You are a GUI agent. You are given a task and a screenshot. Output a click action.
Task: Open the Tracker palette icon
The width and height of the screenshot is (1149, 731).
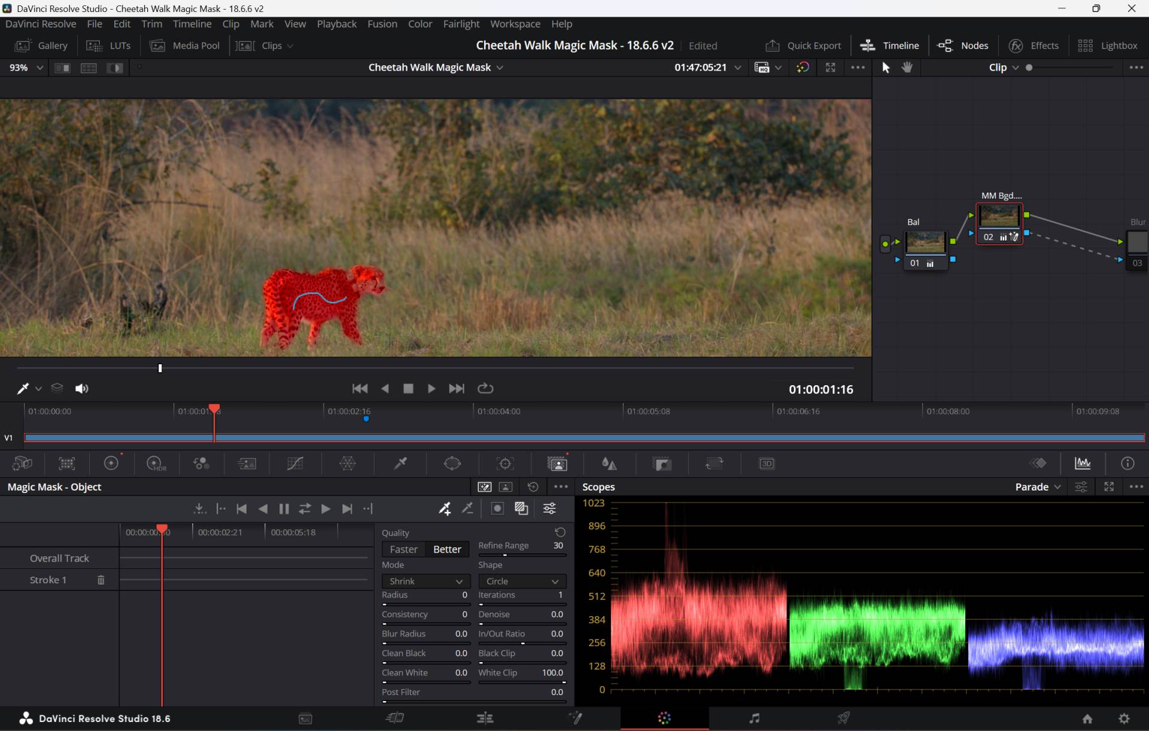tap(505, 464)
